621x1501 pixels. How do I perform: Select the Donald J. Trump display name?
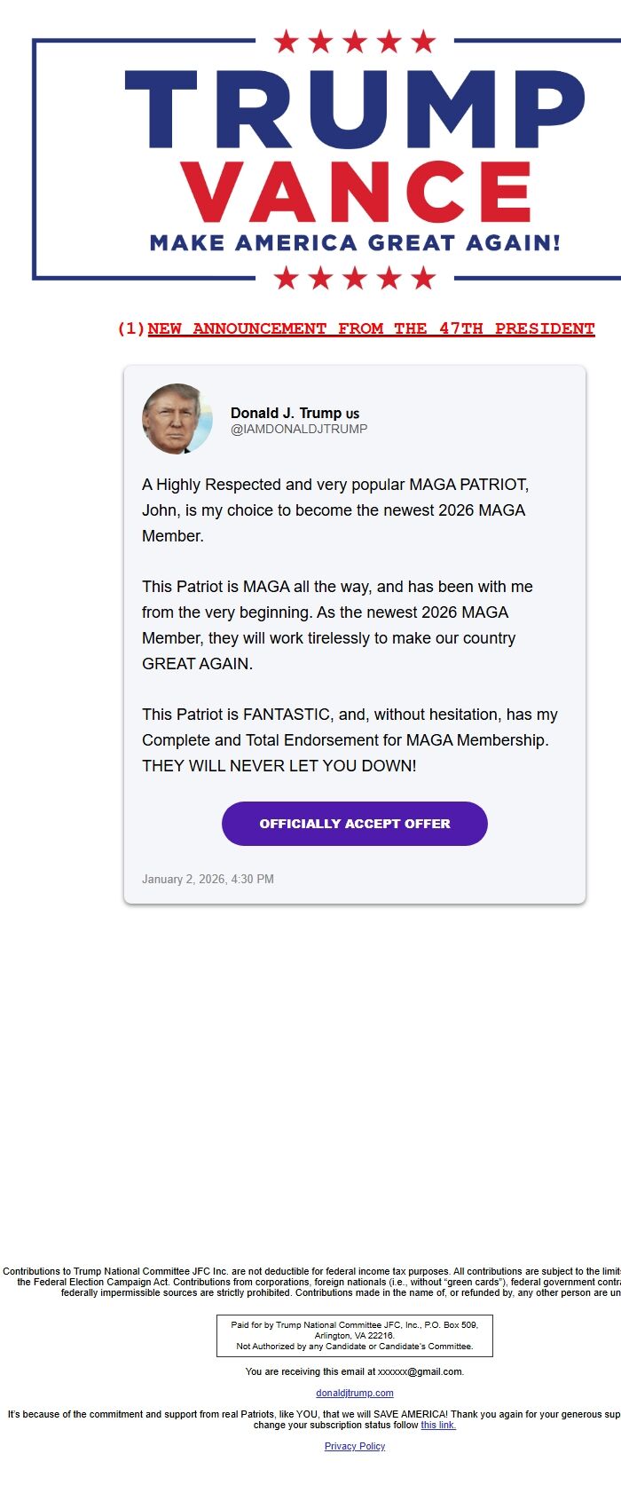(286, 412)
